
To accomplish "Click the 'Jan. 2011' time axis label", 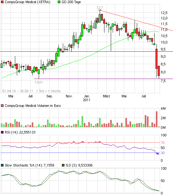I will [87, 98].
